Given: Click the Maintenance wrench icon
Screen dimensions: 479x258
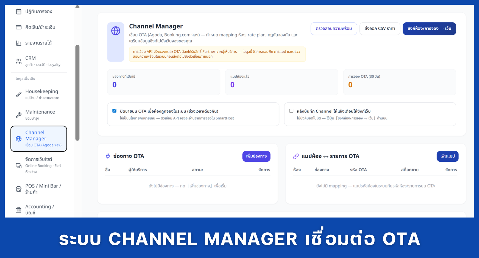Looking at the screenshot, I should (19, 115).
